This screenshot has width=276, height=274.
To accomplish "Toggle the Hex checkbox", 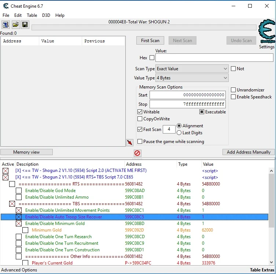I will (x=152, y=58).
